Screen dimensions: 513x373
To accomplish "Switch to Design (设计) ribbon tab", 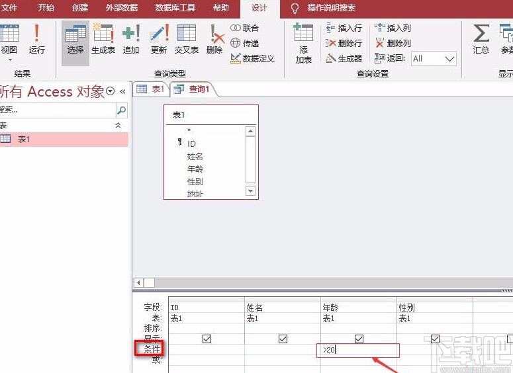I will pyautogui.click(x=259, y=8).
